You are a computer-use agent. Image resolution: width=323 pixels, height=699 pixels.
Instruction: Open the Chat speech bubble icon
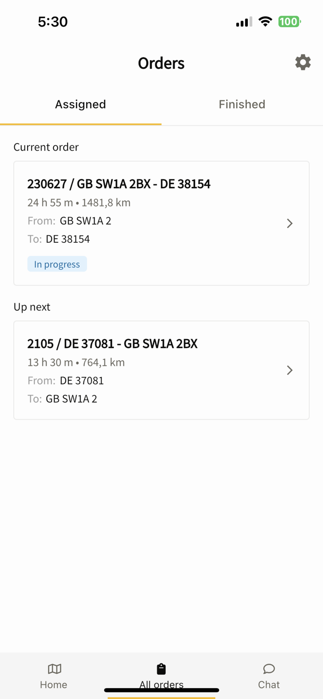[x=269, y=669]
